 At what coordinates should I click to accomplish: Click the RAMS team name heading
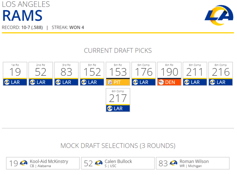(x=22, y=16)
